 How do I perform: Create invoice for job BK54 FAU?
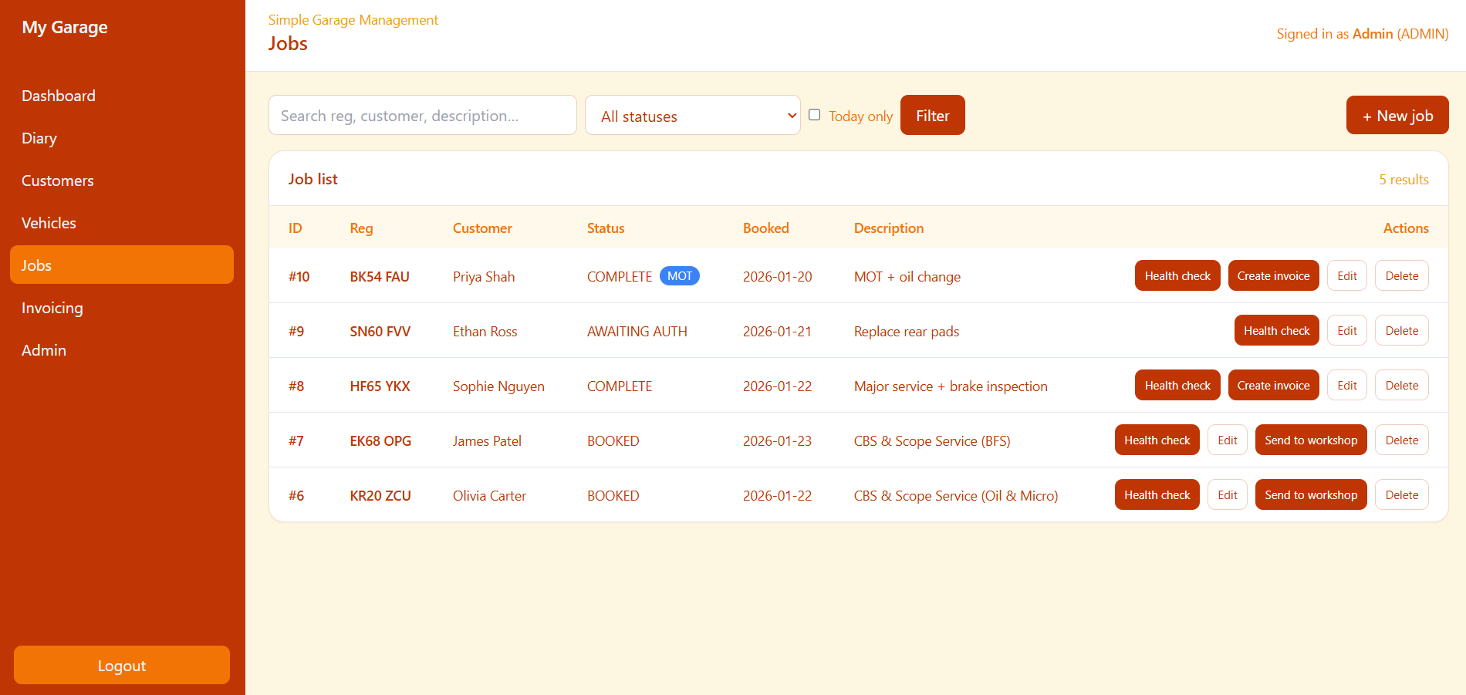tap(1273, 276)
